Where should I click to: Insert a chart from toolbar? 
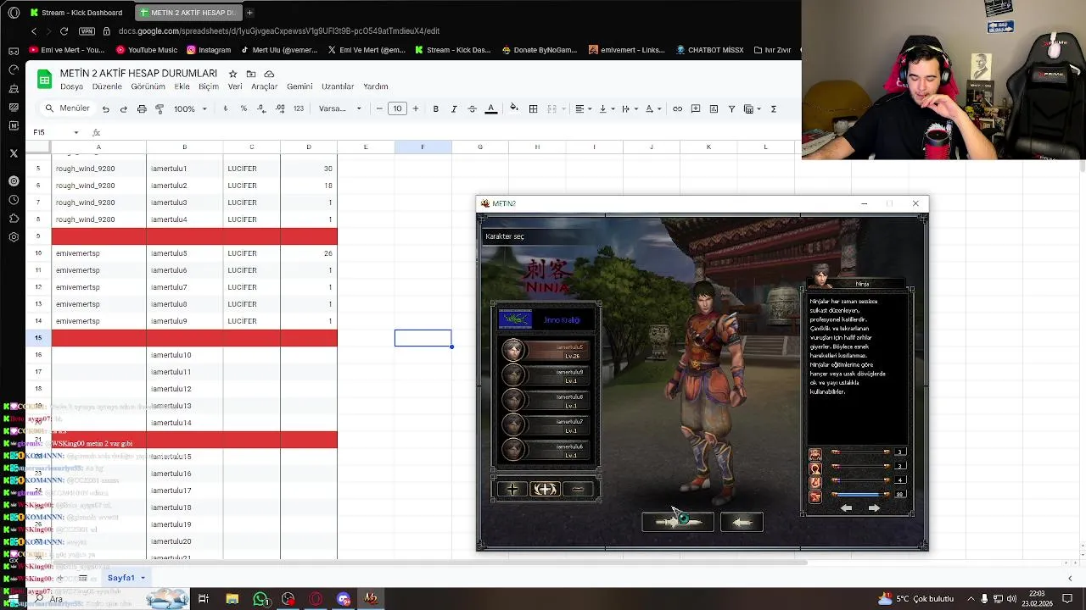click(714, 108)
